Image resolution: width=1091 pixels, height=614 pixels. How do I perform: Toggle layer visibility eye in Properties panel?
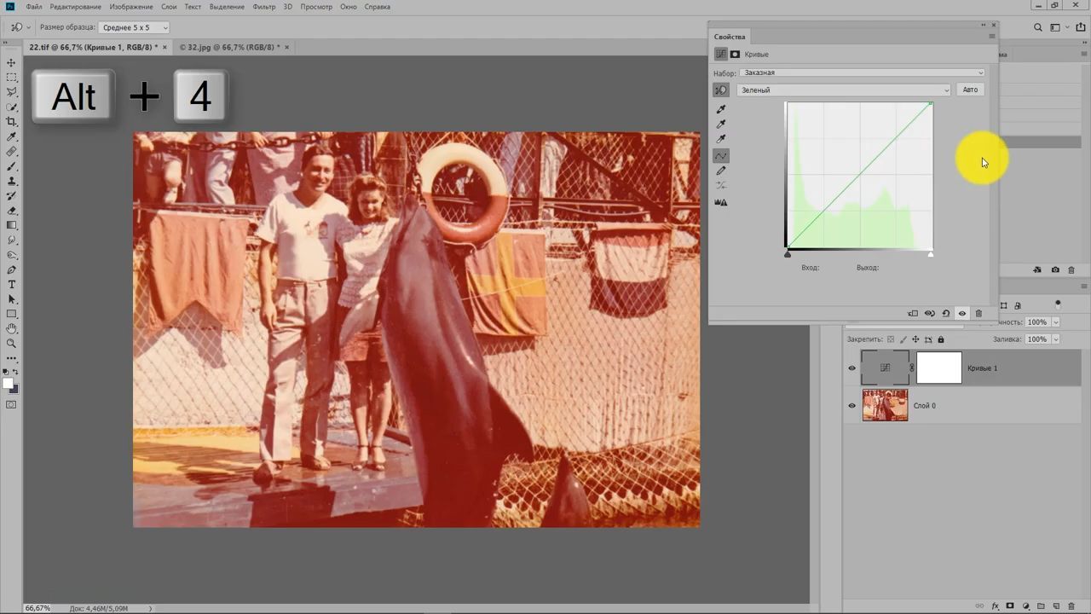962,313
